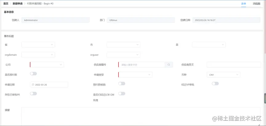This screenshot has height=126, width=266.
Task: Open the 公司 company dropdown
Action: tap(47, 65)
